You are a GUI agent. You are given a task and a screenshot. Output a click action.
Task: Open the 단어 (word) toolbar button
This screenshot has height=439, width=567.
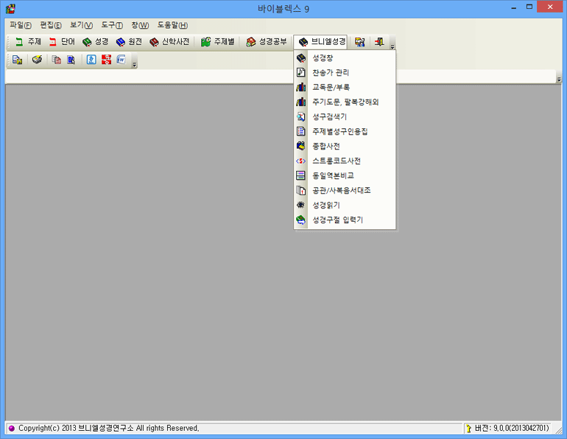point(62,42)
